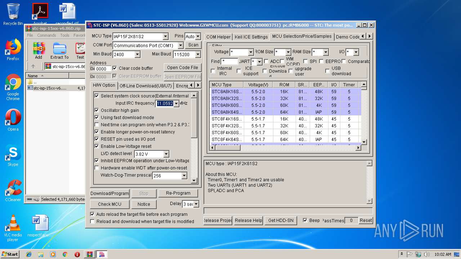Image resolution: width=461 pixels, height=259 pixels.
Task: Toggle Using fast download mode checkbox
Action: coord(97,117)
